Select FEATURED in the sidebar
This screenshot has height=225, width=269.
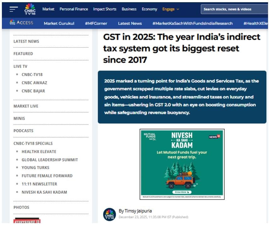point(23,54)
